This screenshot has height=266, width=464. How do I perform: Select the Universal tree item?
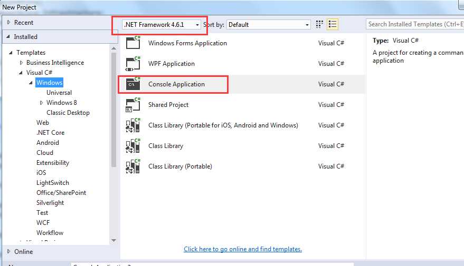click(59, 93)
